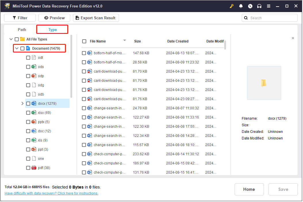The height and width of the screenshot is (202, 303).
Task: Open the bell notifications icon
Action: (241, 6)
